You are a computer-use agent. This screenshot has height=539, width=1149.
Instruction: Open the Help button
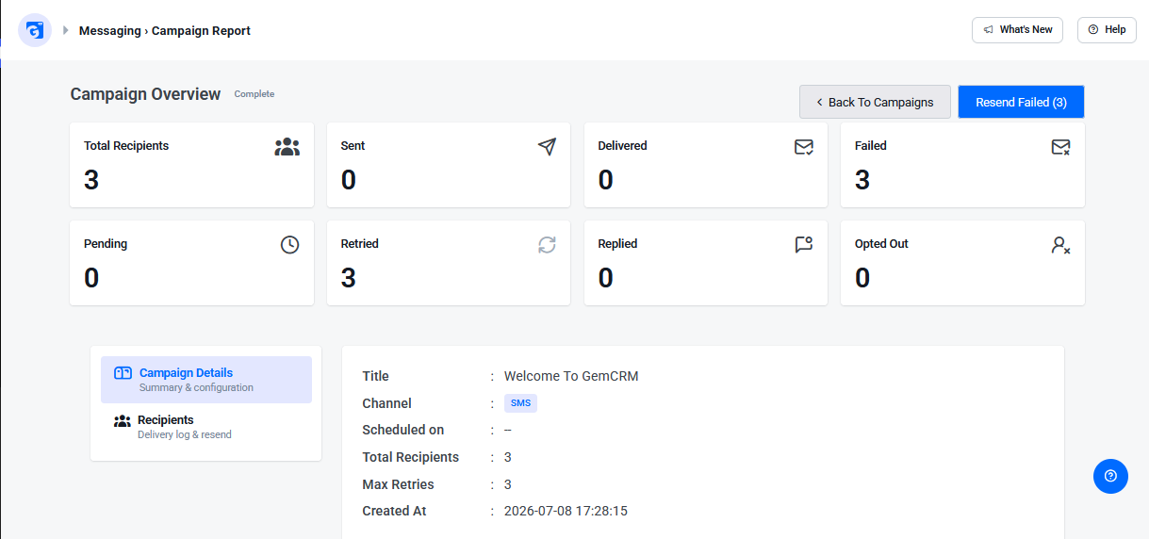(1107, 30)
